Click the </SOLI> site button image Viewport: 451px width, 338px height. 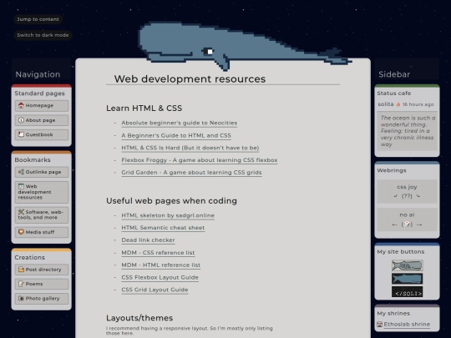click(x=407, y=292)
